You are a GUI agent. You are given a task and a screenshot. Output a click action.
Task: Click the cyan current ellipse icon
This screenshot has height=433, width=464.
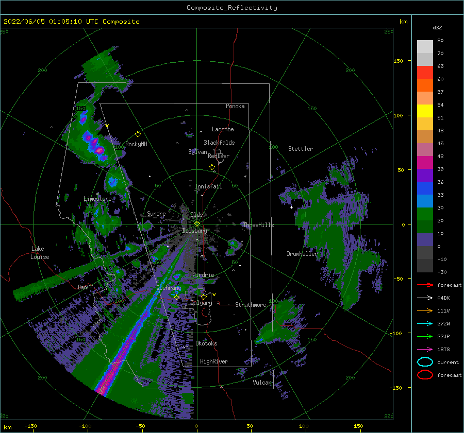point(425,362)
